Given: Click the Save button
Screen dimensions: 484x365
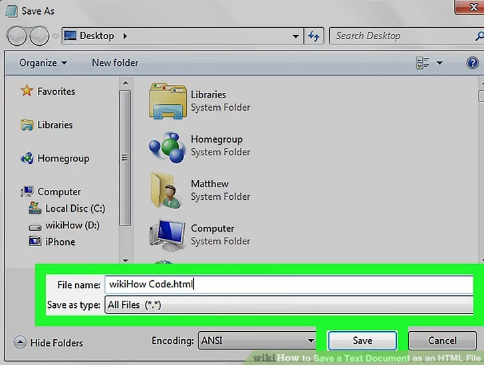Looking at the screenshot, I should (x=362, y=340).
